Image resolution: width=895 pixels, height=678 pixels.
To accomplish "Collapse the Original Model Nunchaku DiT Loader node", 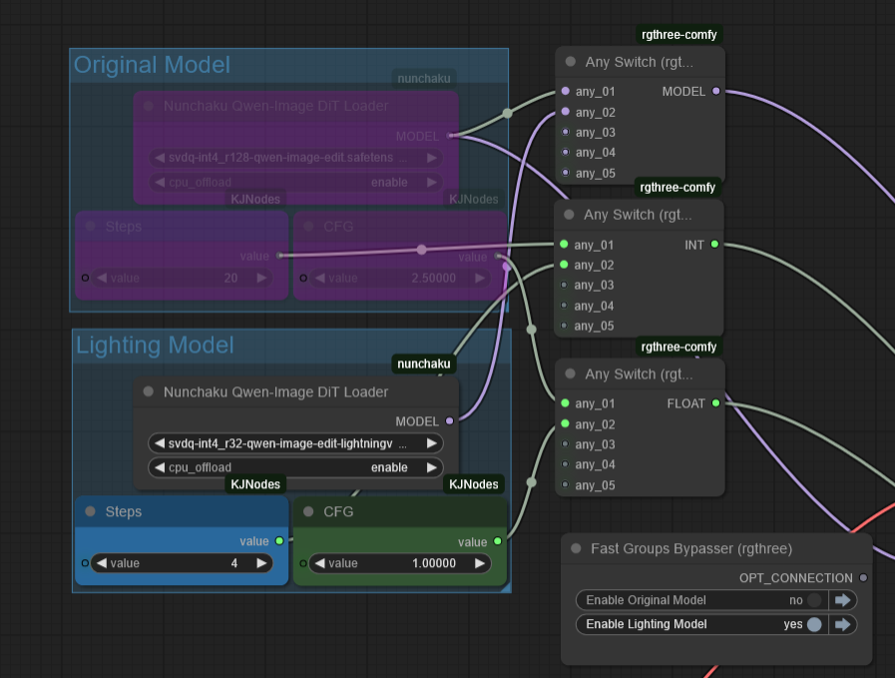I will [149, 106].
